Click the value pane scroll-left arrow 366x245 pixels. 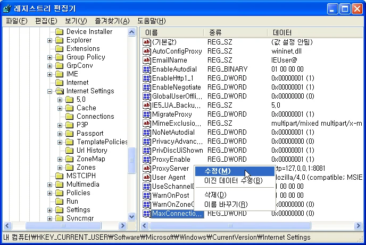pos(144,225)
